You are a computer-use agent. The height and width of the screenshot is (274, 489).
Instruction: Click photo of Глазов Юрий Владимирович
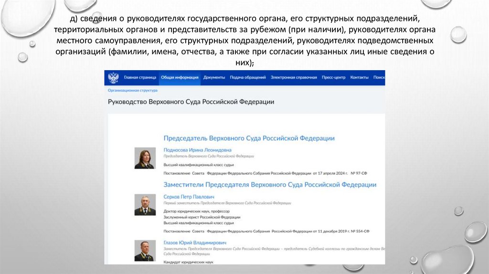(x=145, y=251)
